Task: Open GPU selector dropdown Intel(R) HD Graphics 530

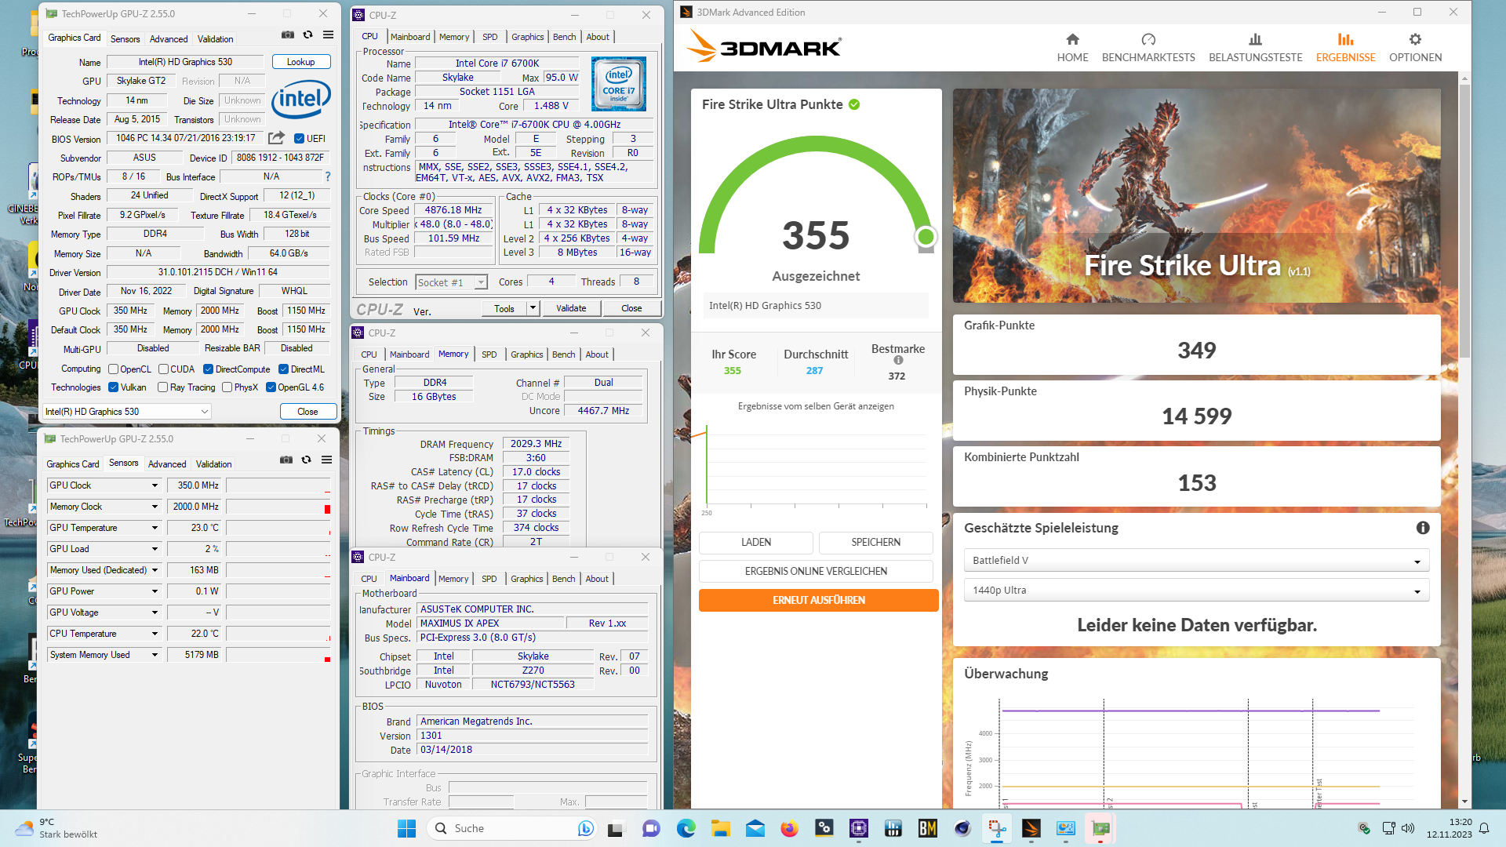Action: [x=127, y=412]
